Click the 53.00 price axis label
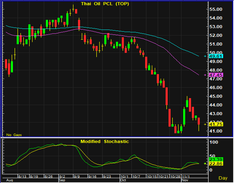234x183 pixels. [x=216, y=27]
